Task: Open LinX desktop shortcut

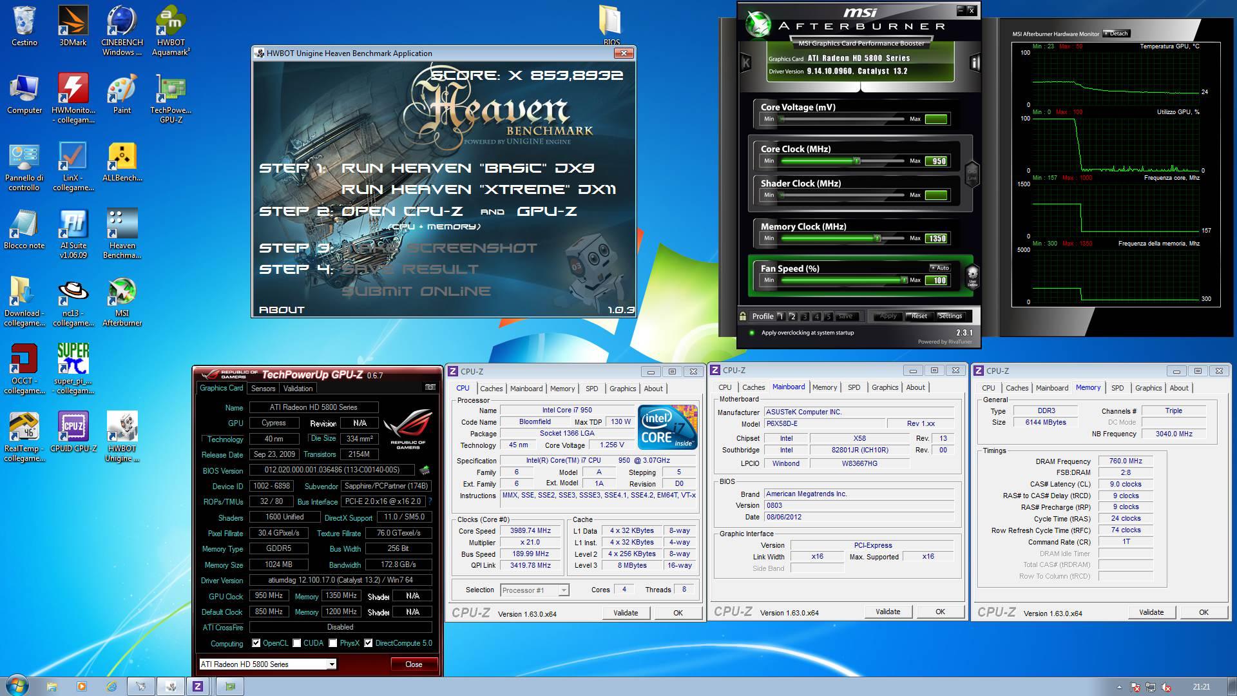Action: [73, 166]
